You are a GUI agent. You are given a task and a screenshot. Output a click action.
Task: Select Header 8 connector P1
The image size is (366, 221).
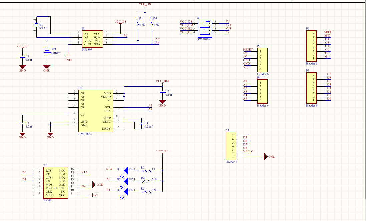click(x=311, y=46)
